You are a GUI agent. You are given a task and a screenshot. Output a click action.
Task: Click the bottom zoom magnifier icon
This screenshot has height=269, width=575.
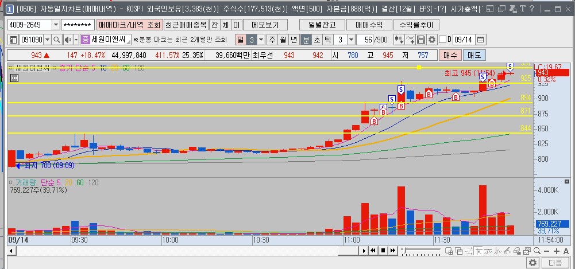point(537,251)
